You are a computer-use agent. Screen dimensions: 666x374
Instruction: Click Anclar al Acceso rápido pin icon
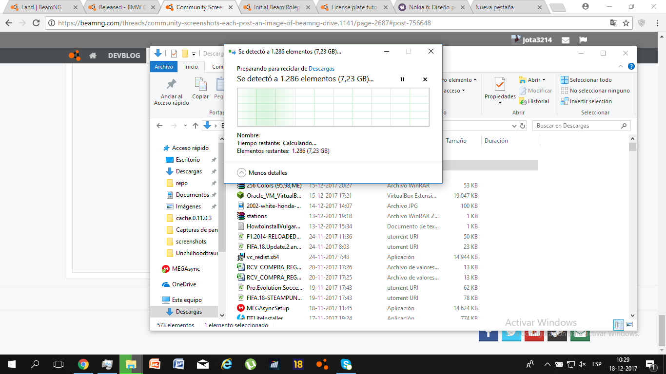[171, 84]
